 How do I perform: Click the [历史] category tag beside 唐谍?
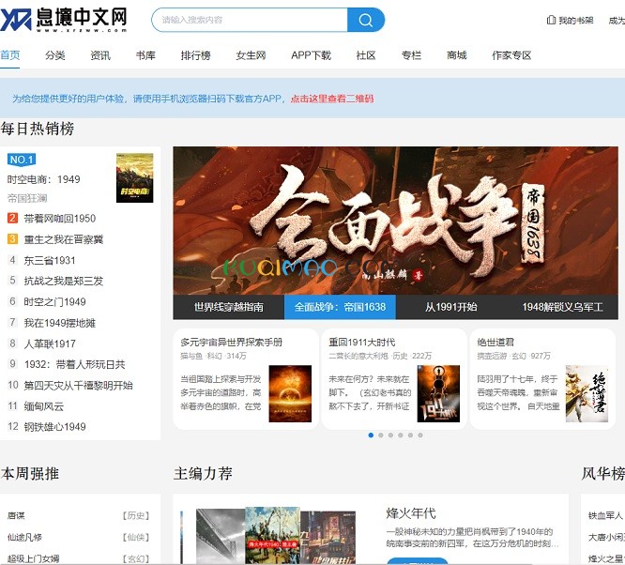pyautogui.click(x=136, y=515)
